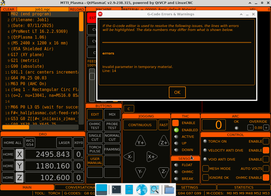
Task: Switch to the MAIN tab
Action: (x=27, y=187)
